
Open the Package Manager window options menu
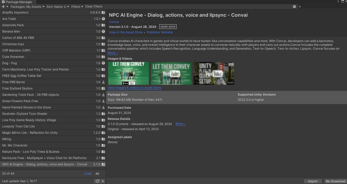[x=338, y=2]
